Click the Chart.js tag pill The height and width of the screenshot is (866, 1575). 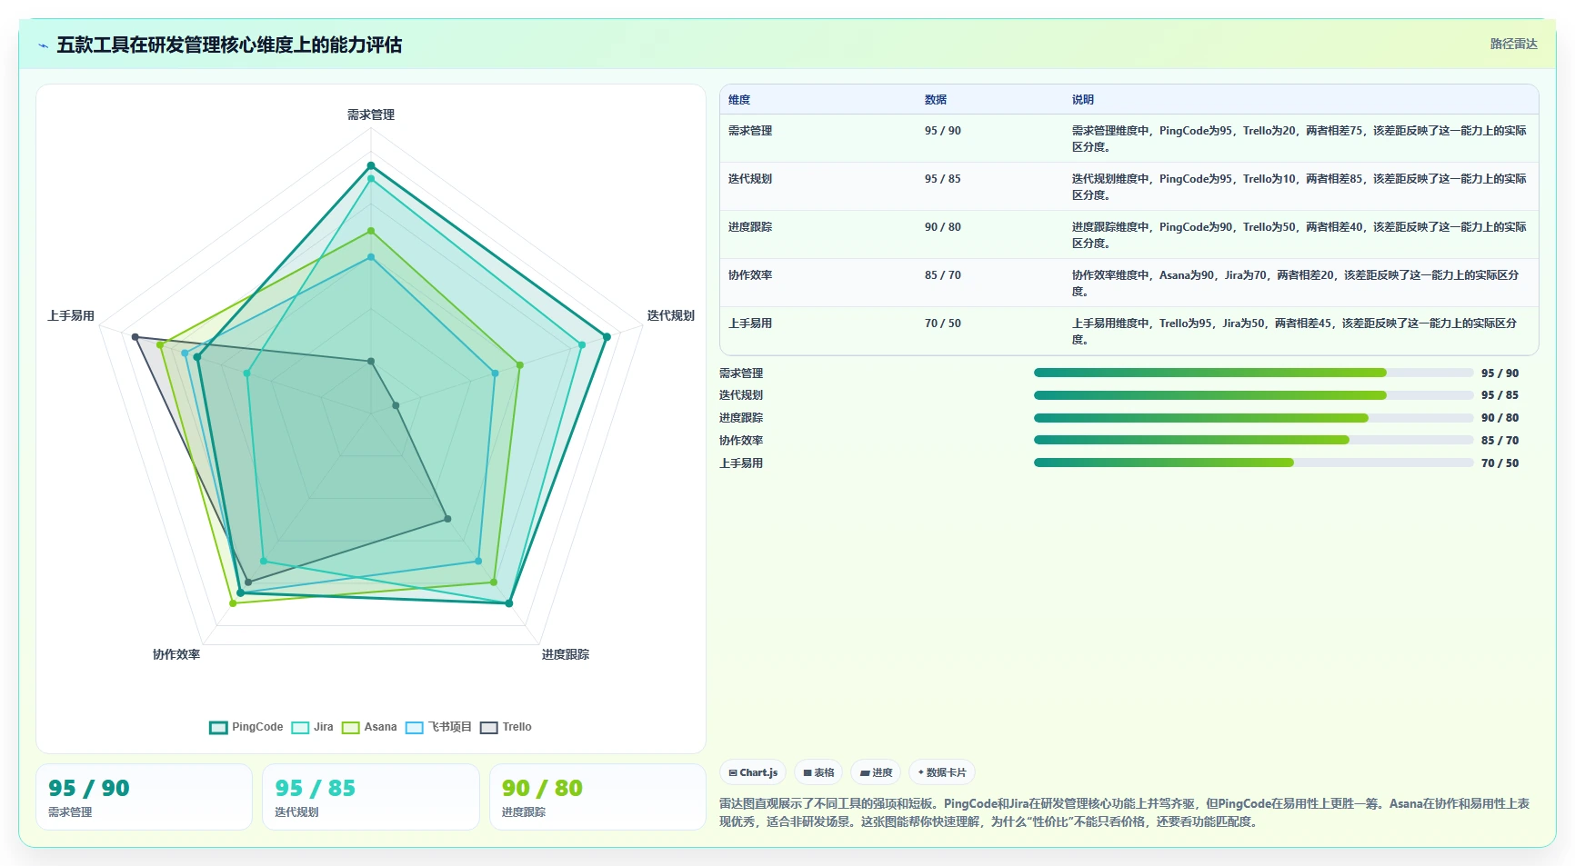tap(754, 772)
